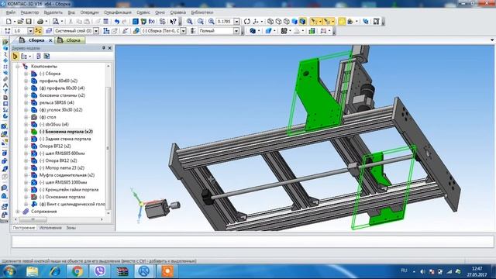
Task: Enable shaded with edges display mode
Action: (x=303, y=22)
